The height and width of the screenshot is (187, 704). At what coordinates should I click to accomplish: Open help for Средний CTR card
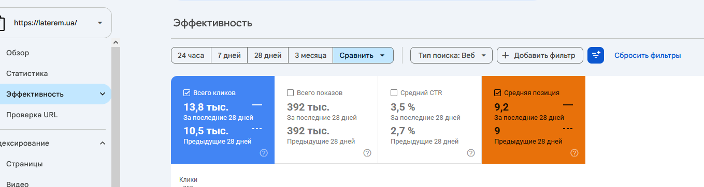(471, 153)
